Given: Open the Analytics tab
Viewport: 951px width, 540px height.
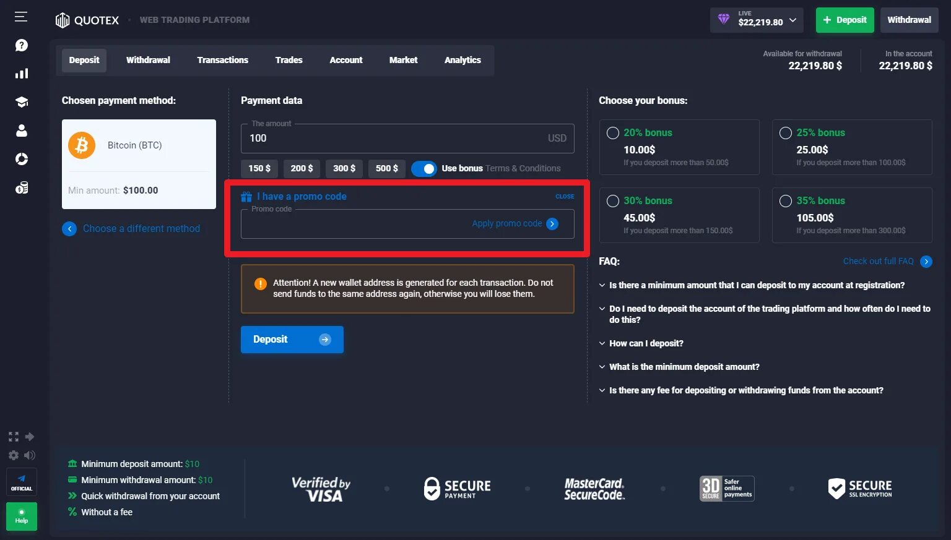Looking at the screenshot, I should click(x=462, y=61).
